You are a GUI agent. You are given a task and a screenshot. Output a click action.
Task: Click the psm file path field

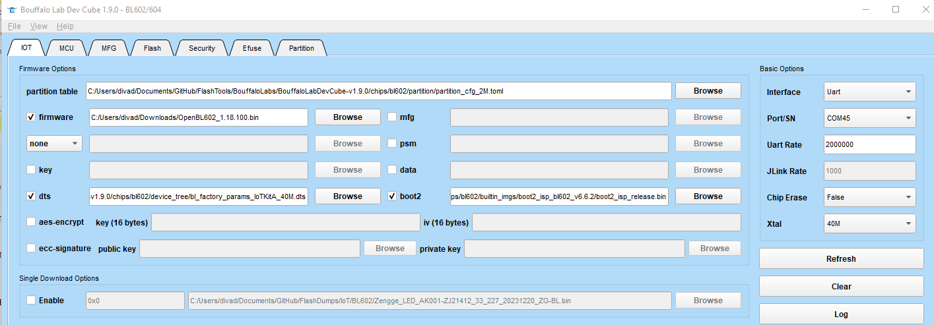tap(559, 144)
